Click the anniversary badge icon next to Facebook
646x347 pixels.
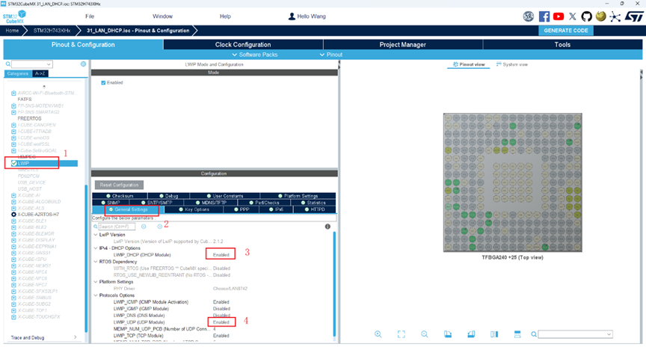point(529,16)
